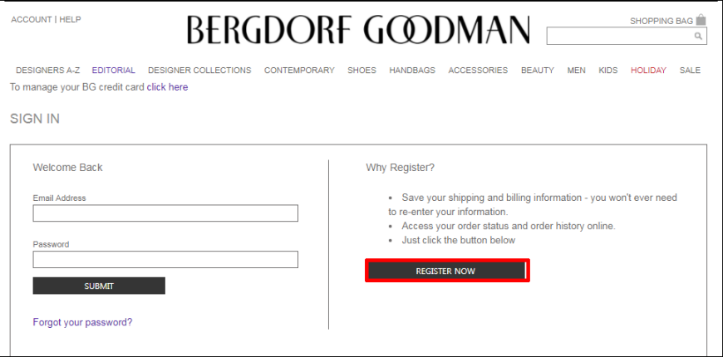Click the BG credit card 'click here' link
Screen dimensions: 723x357
(x=167, y=87)
